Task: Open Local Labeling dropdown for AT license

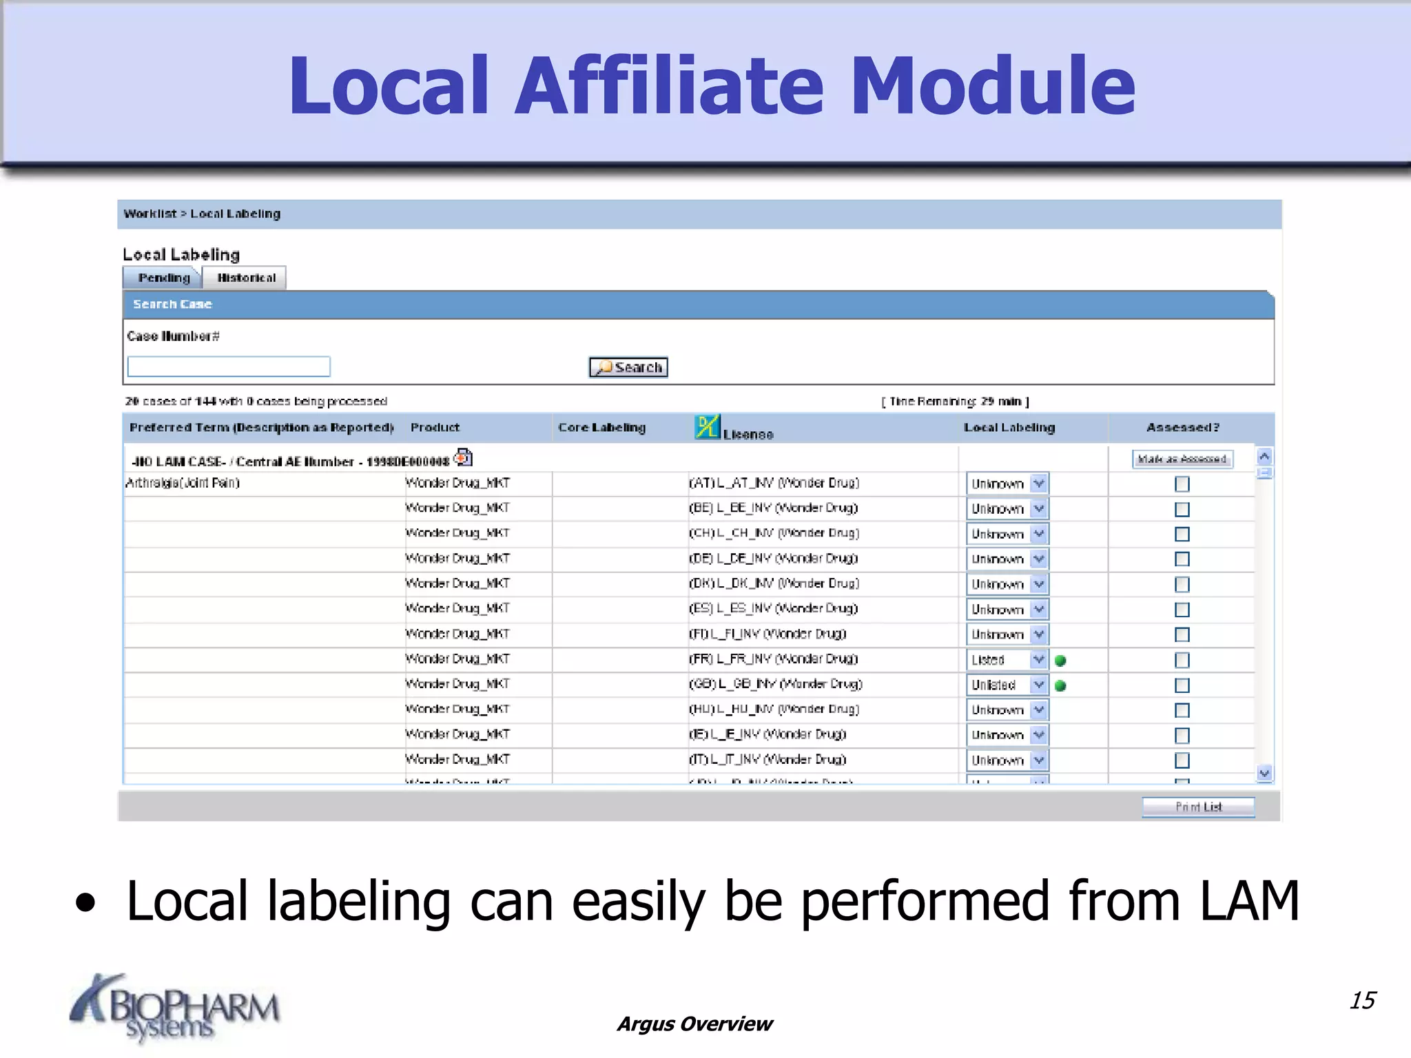Action: click(1039, 484)
